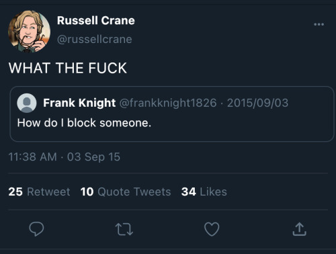Open quoted tweet 'How do I block someone.'
The image size is (336, 254).
84,123
